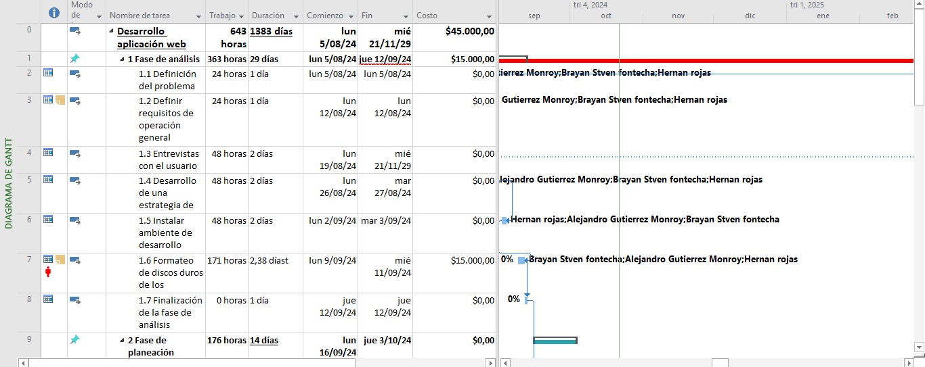
Task: Open the Duración column filter dropdown
Action: [295, 16]
